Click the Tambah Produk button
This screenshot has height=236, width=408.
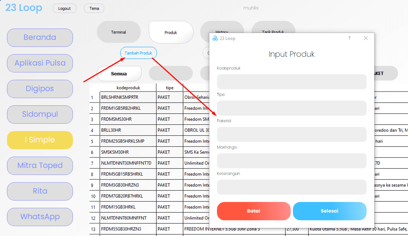coord(138,53)
